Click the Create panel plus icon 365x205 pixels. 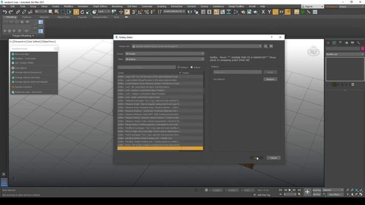(328, 43)
